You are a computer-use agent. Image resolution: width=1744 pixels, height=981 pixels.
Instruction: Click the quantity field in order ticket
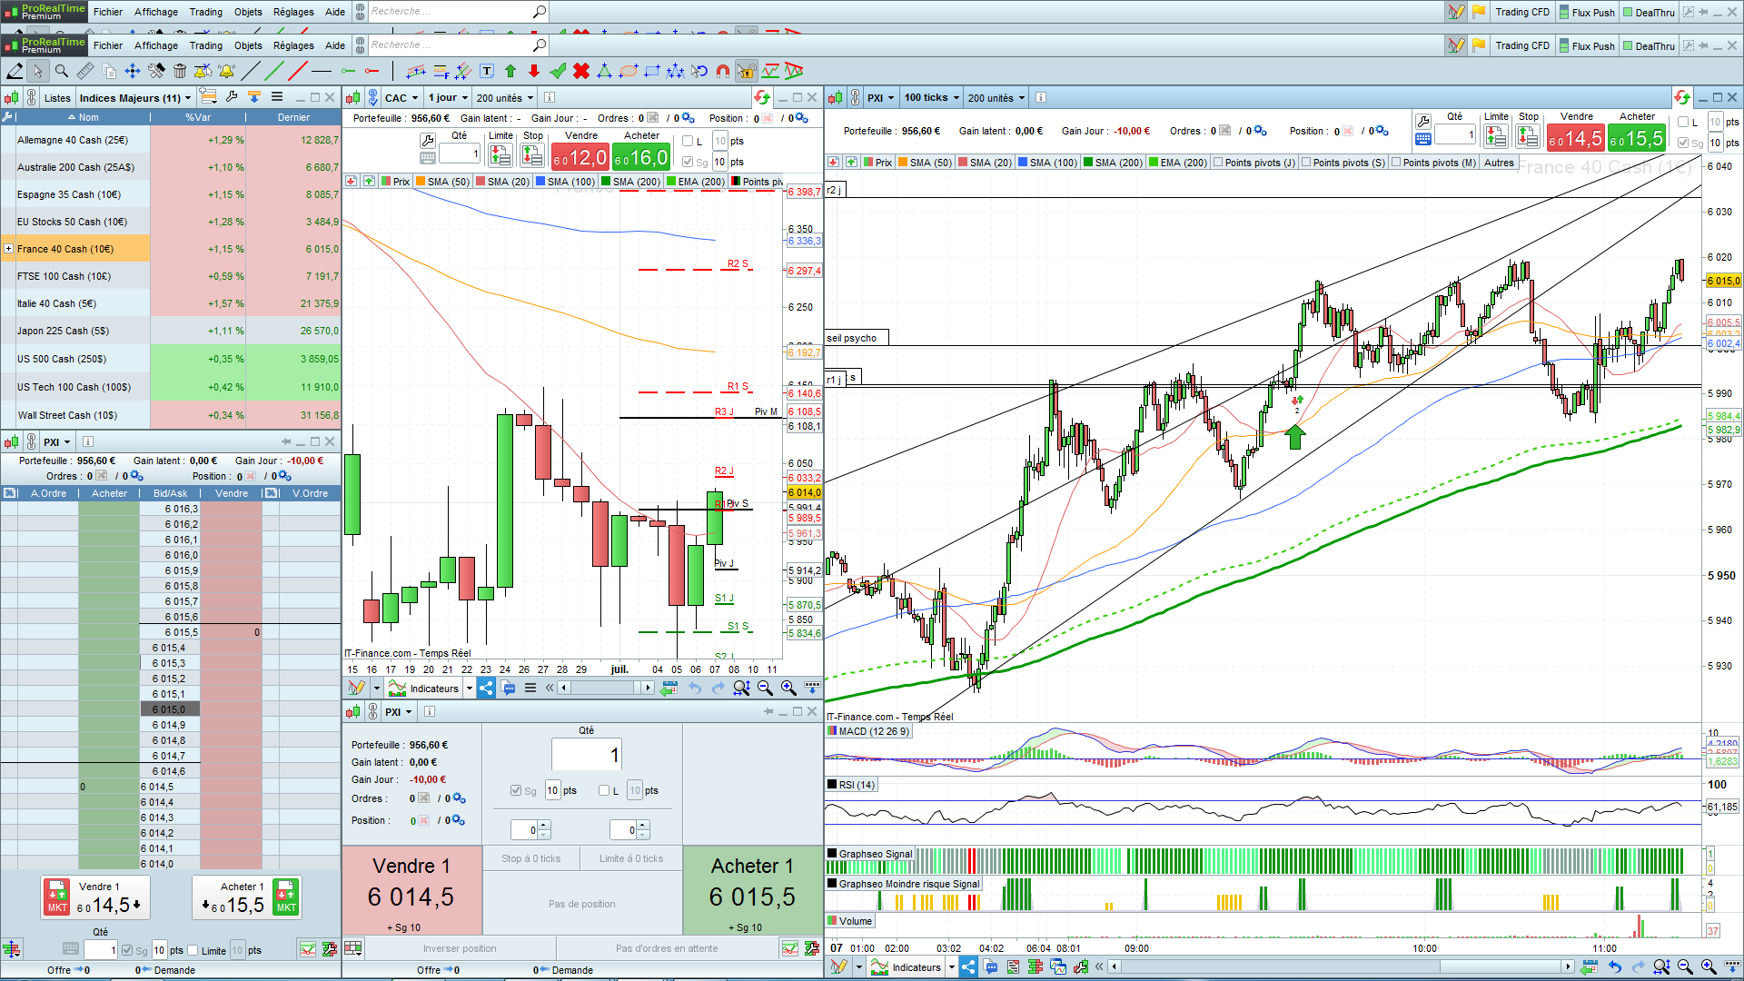pyautogui.click(x=587, y=754)
